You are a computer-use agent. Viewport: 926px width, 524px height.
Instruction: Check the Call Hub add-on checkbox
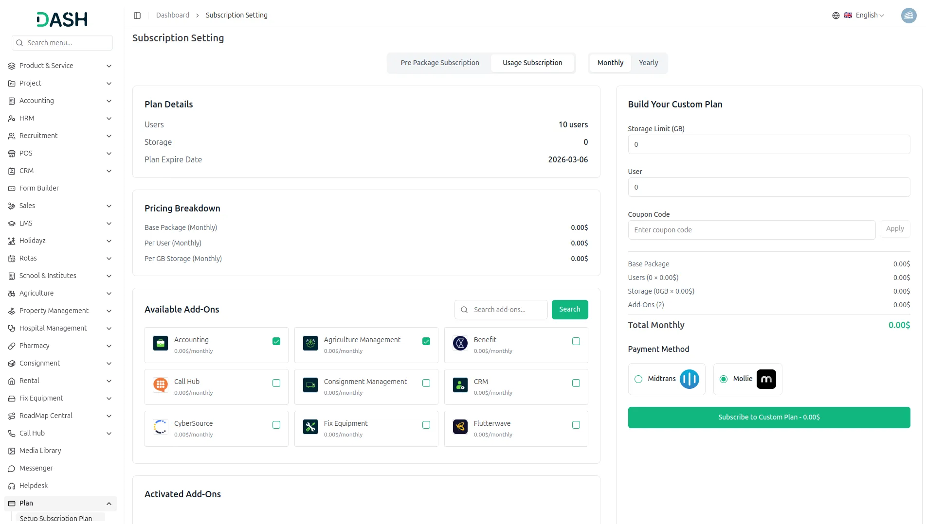276,383
